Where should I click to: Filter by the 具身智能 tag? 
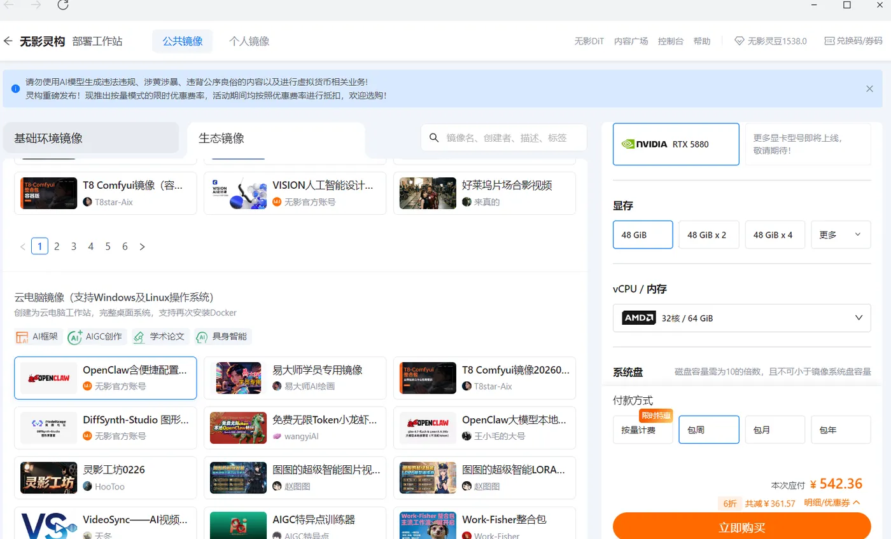tap(223, 337)
